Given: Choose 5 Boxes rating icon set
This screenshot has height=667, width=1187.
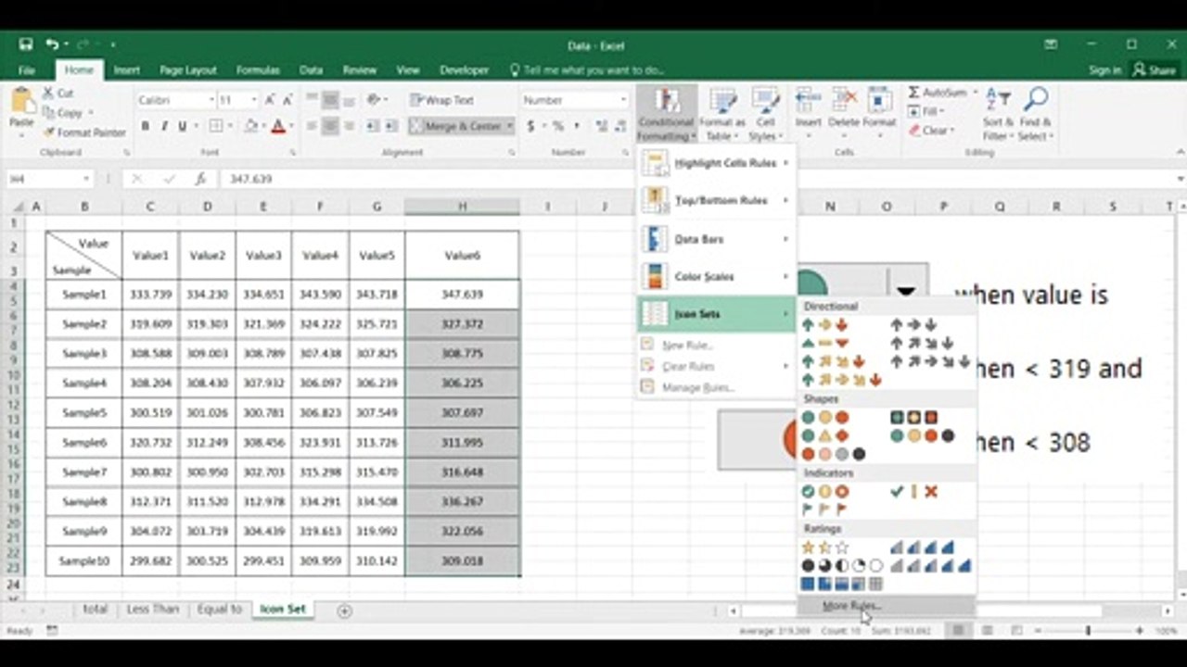Looking at the screenshot, I should point(842,584).
